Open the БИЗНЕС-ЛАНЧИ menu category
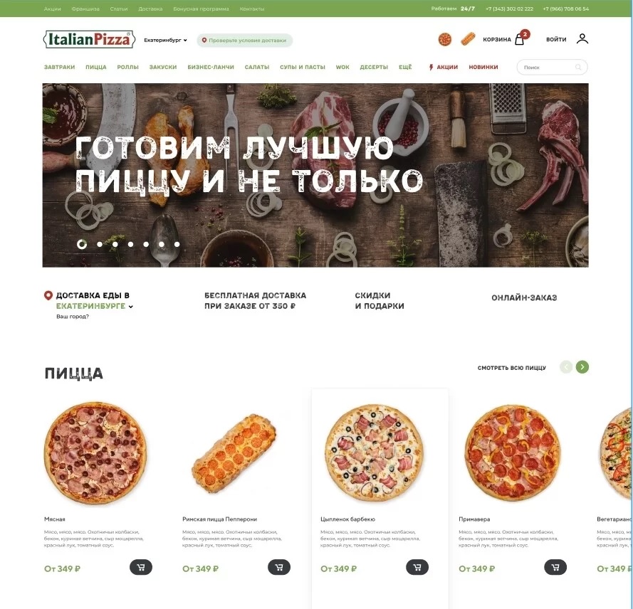Screen dimensions: 633x609 (211, 68)
